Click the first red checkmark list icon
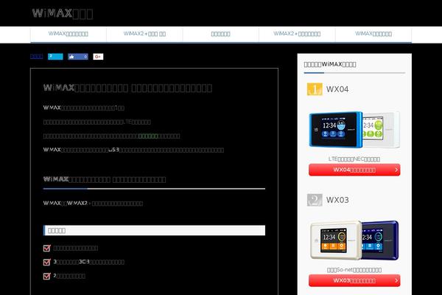Image resolution: width=442 pixels, height=295 pixels. tap(47, 248)
